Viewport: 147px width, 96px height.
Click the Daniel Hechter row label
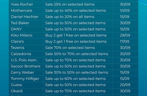pyautogui.click(x=25, y=17)
